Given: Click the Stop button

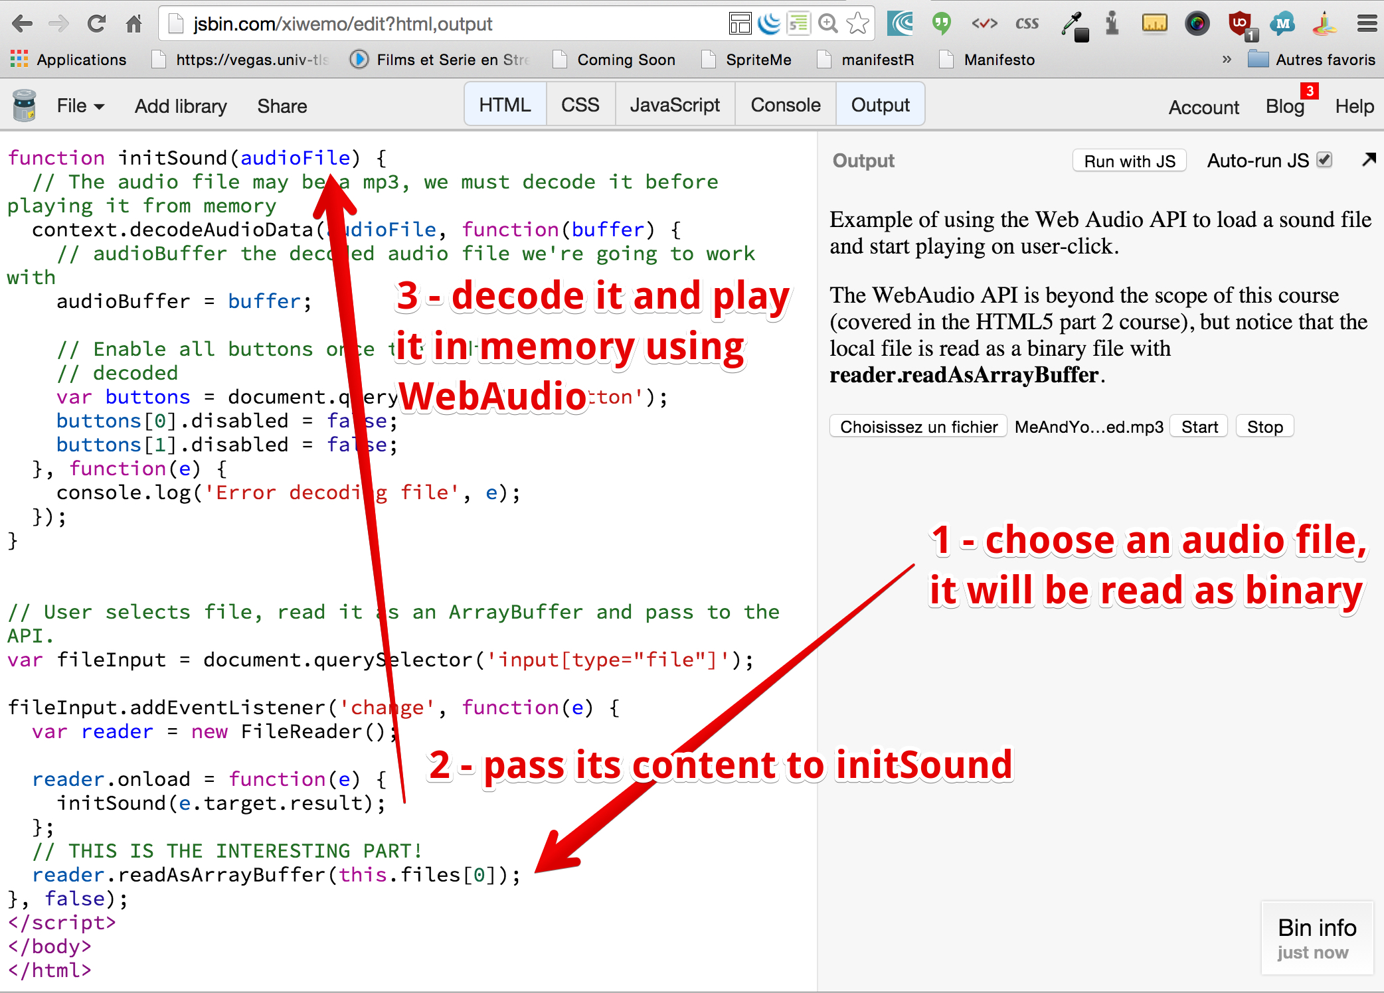Looking at the screenshot, I should coord(1264,426).
